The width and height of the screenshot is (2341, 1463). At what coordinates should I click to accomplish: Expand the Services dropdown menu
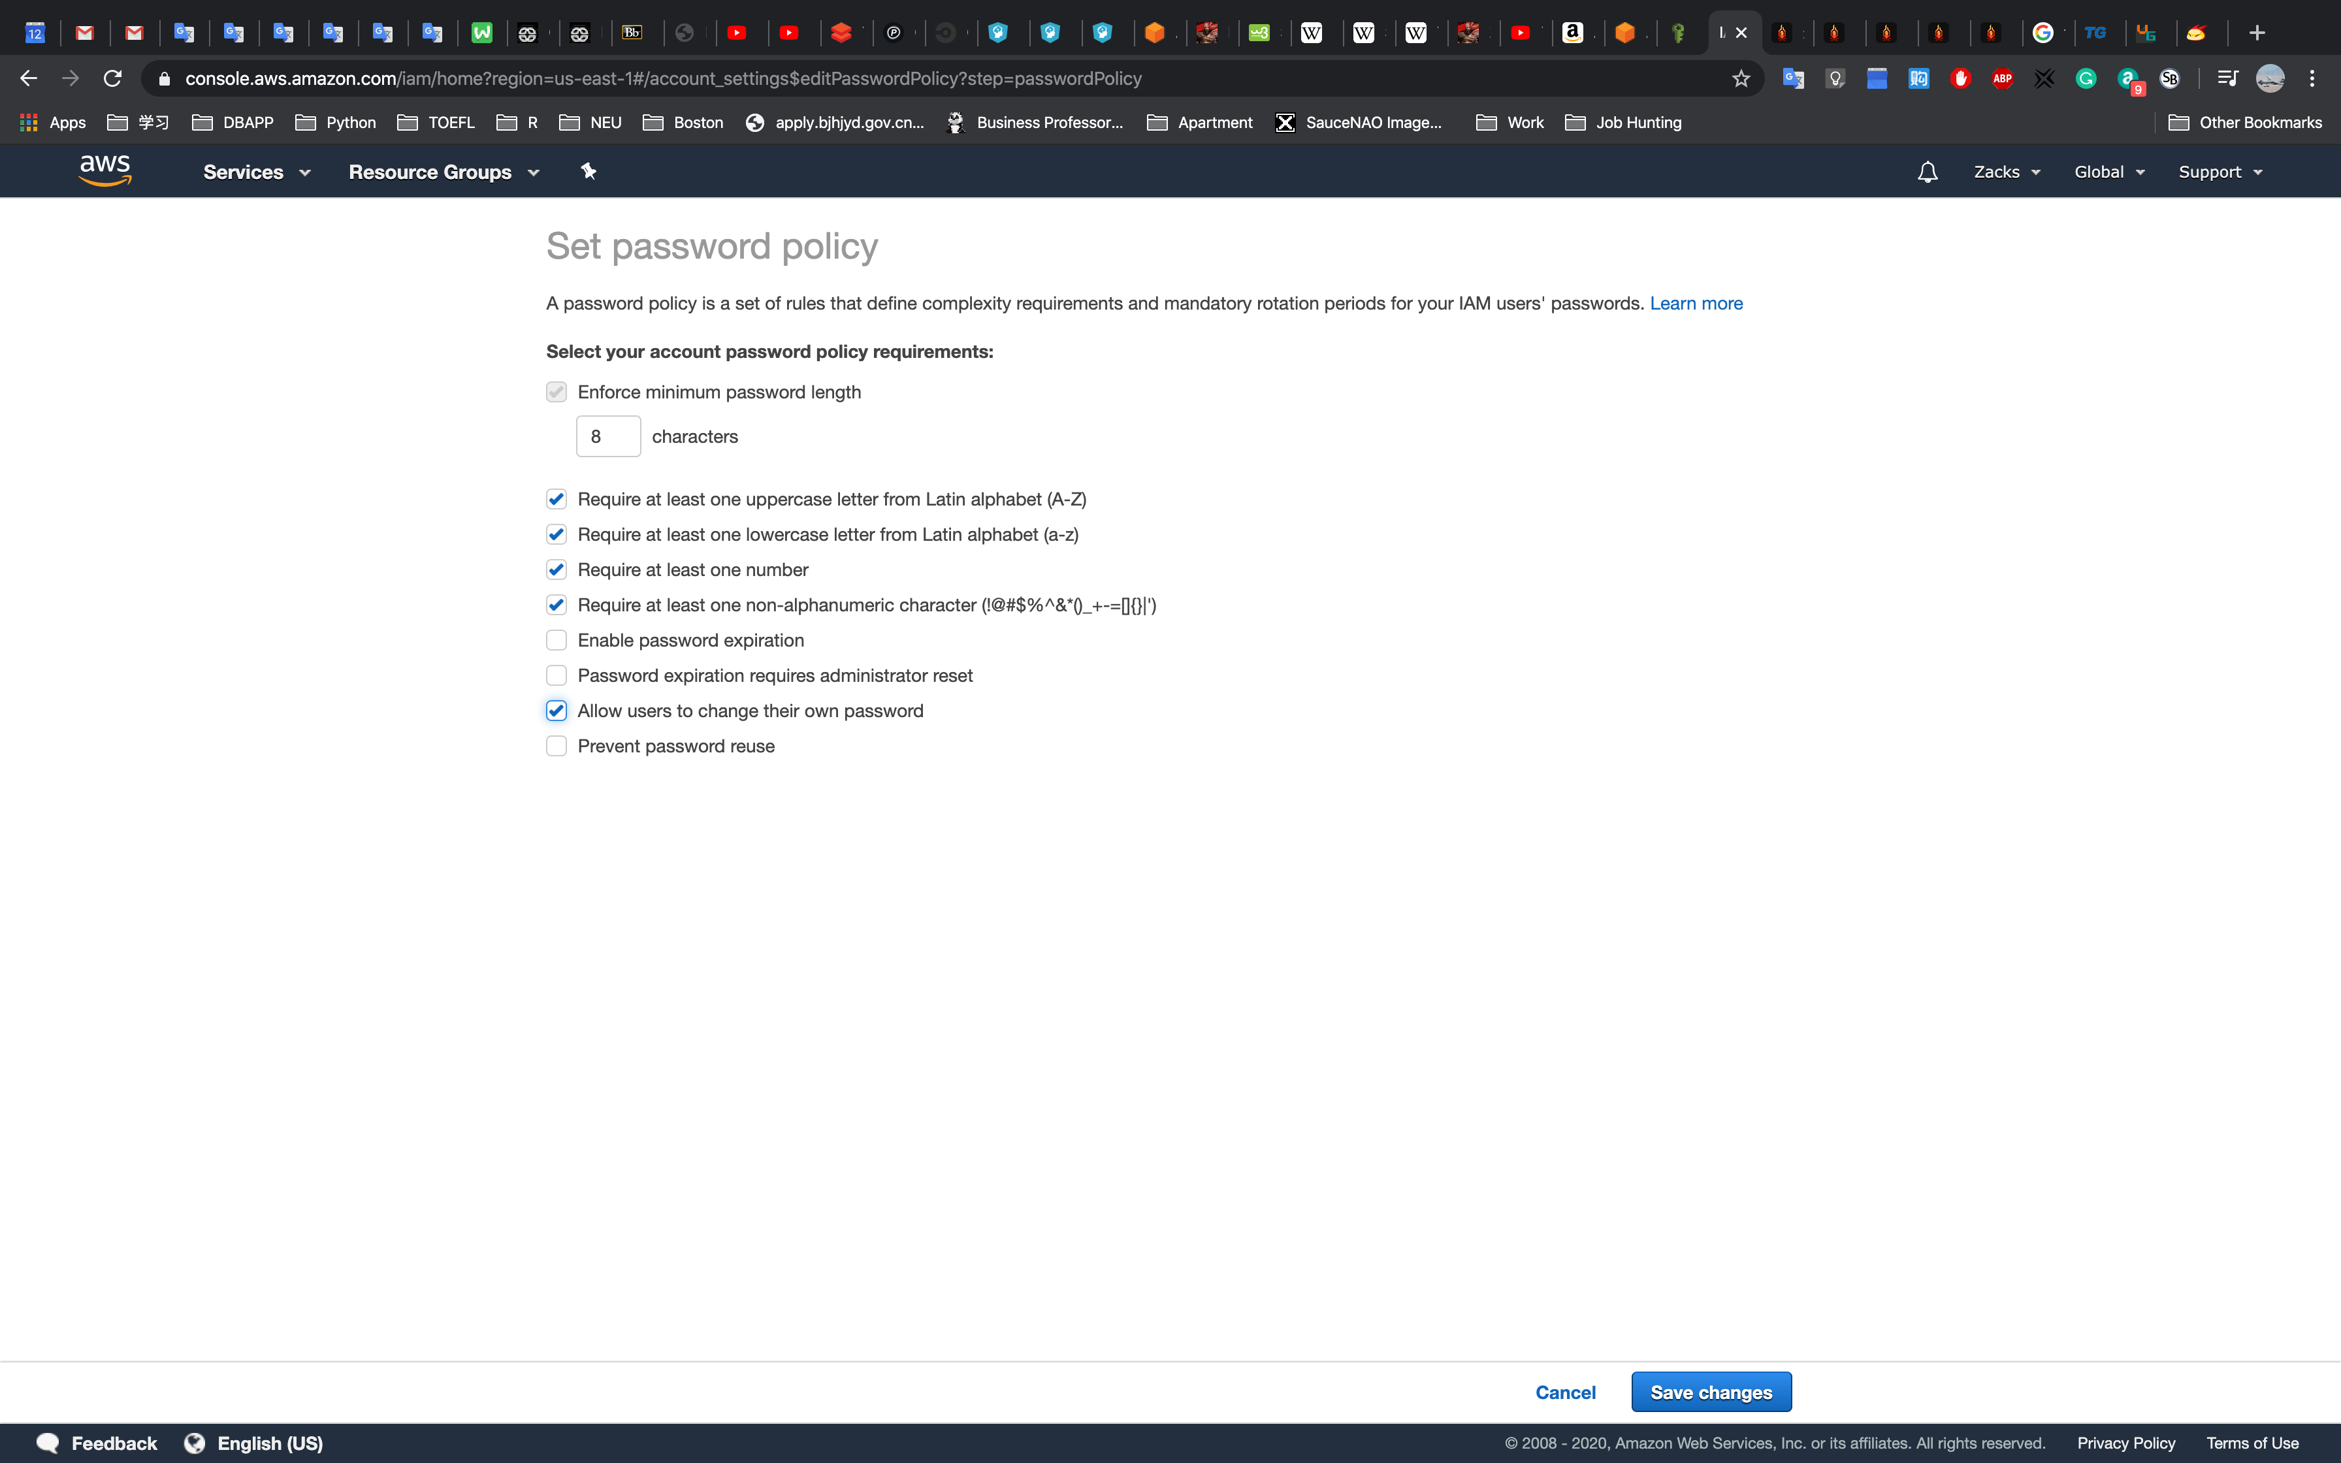click(x=256, y=172)
